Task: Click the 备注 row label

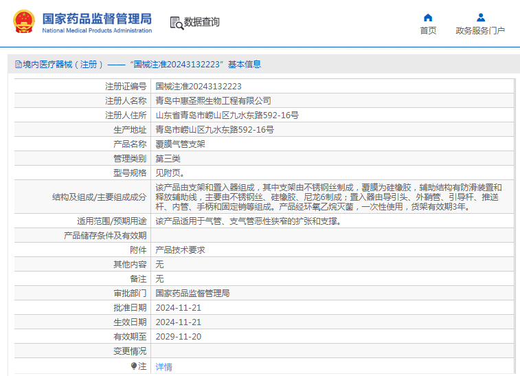Action: 138,279
